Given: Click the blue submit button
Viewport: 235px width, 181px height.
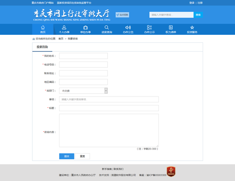Looking at the screenshot, I should coord(67,156).
